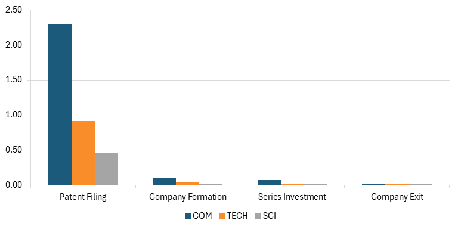Click the gray SCI Patent Filing bar
458x229 pixels.
(107, 169)
